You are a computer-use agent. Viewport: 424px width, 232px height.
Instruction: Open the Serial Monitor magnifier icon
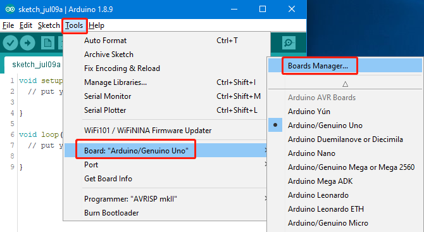[289, 42]
